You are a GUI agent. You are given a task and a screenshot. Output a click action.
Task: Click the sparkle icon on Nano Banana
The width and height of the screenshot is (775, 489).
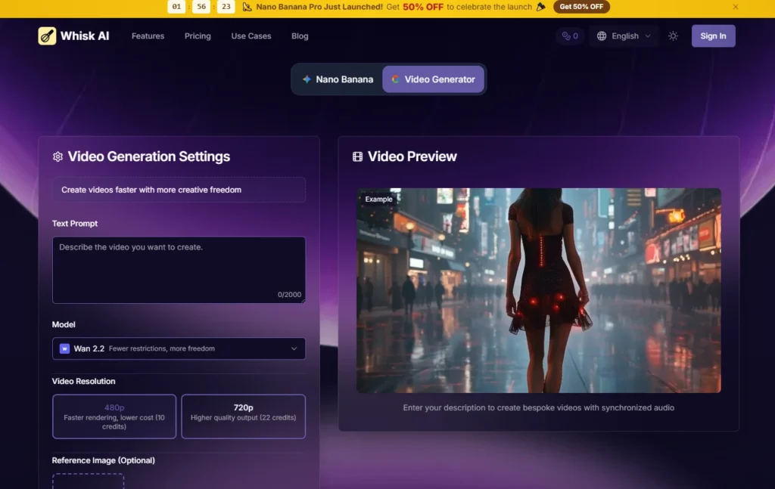click(307, 79)
